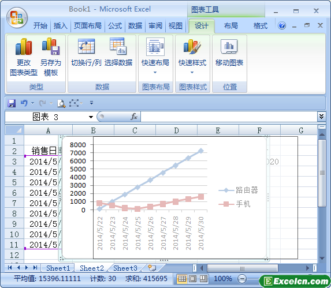This screenshot has height=288, width=331.
Task: Select column A header
Action: 48,130
